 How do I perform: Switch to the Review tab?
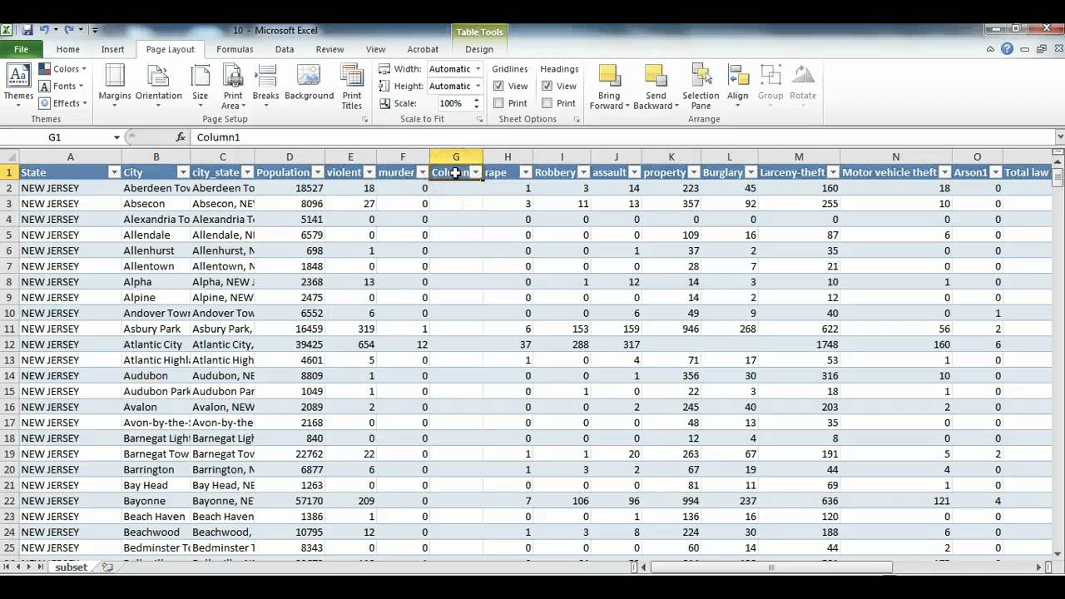(329, 49)
